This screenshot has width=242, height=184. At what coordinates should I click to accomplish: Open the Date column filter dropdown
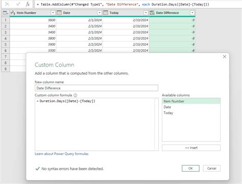(100, 13)
